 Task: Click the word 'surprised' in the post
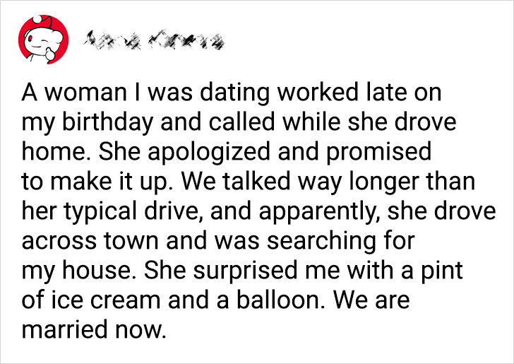(246, 271)
